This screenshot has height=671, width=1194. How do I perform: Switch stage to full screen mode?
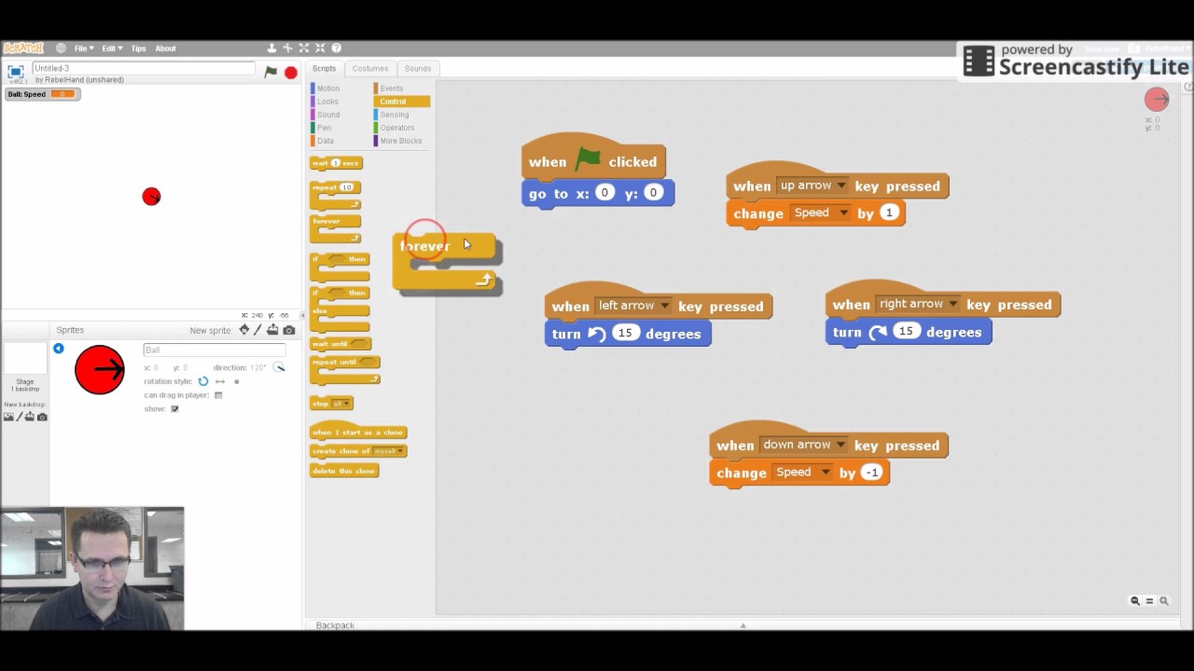pos(16,72)
